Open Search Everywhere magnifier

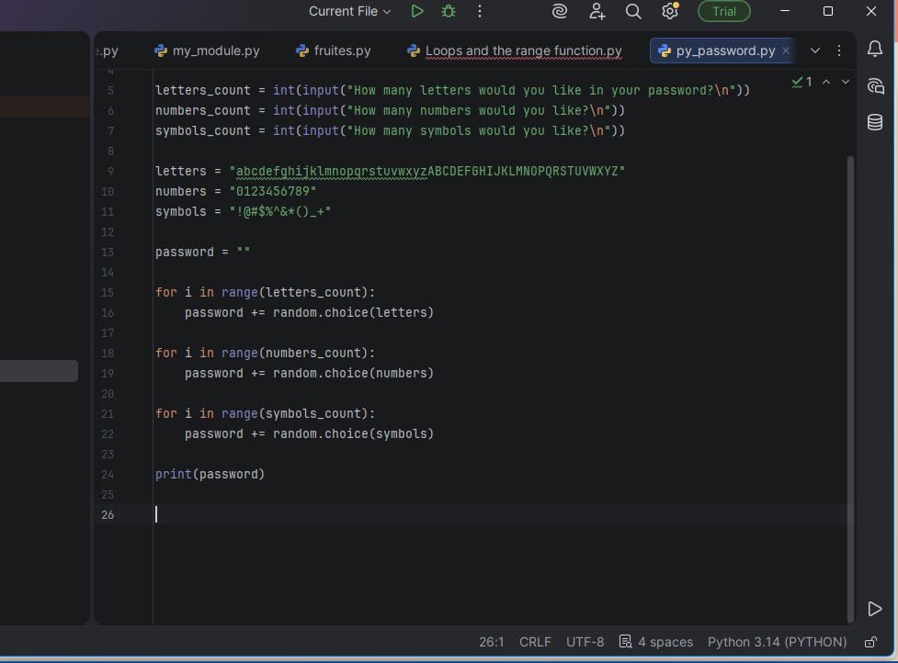(x=633, y=11)
